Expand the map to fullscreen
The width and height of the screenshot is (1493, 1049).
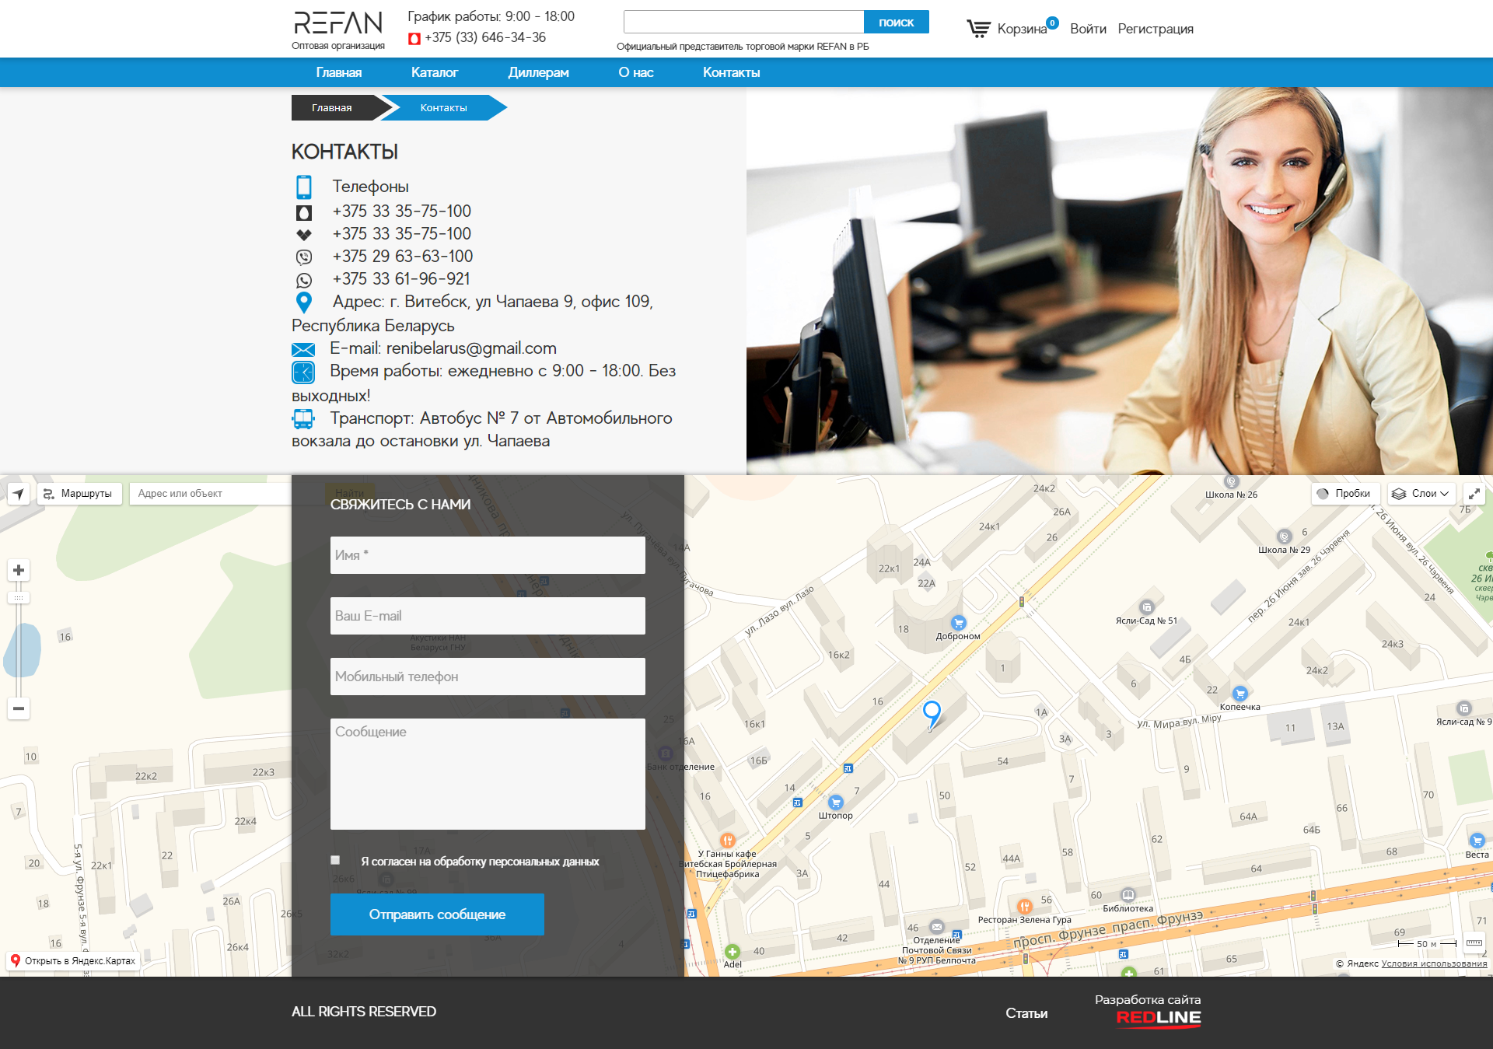[1474, 494]
